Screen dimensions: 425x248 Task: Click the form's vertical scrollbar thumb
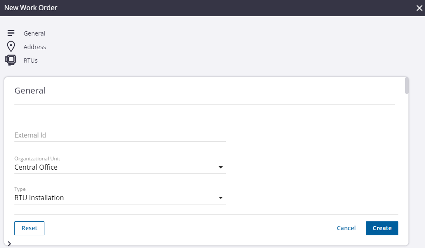point(407,85)
